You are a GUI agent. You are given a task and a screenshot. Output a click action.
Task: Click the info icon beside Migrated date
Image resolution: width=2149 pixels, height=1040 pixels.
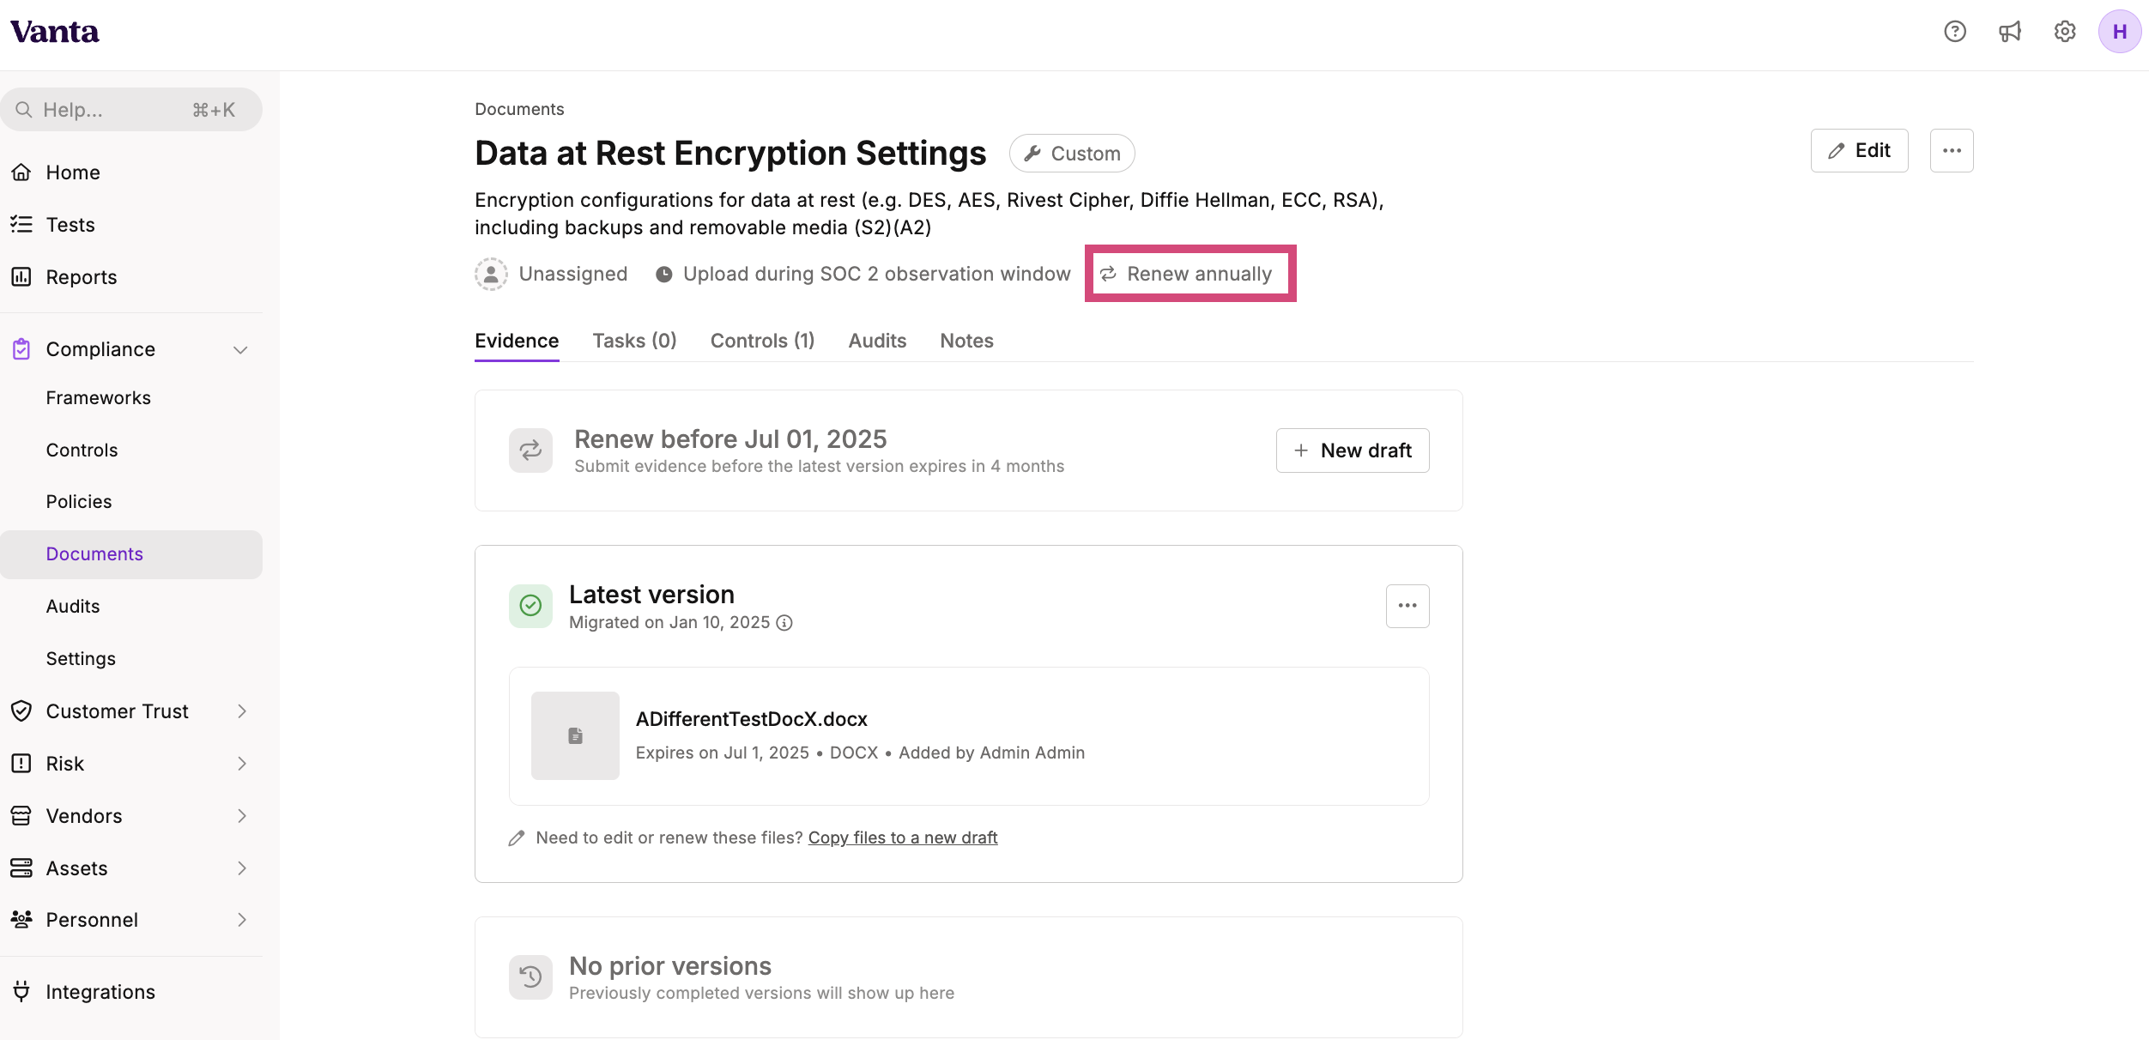coord(784,623)
